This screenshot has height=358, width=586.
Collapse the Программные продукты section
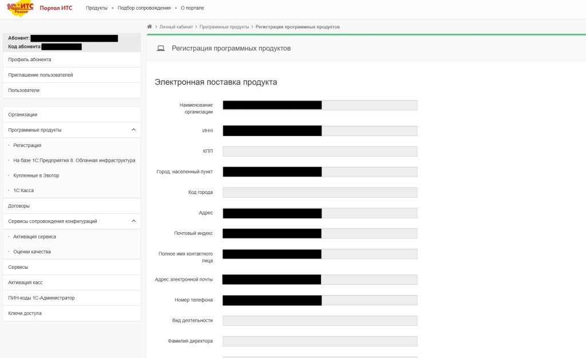tap(133, 130)
